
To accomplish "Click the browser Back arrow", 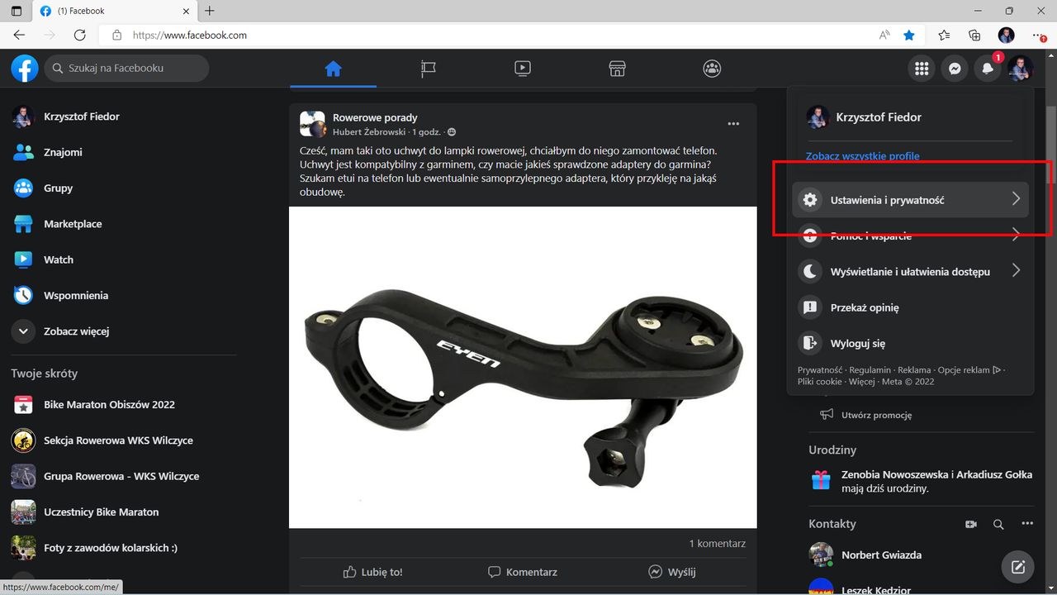I will (20, 36).
